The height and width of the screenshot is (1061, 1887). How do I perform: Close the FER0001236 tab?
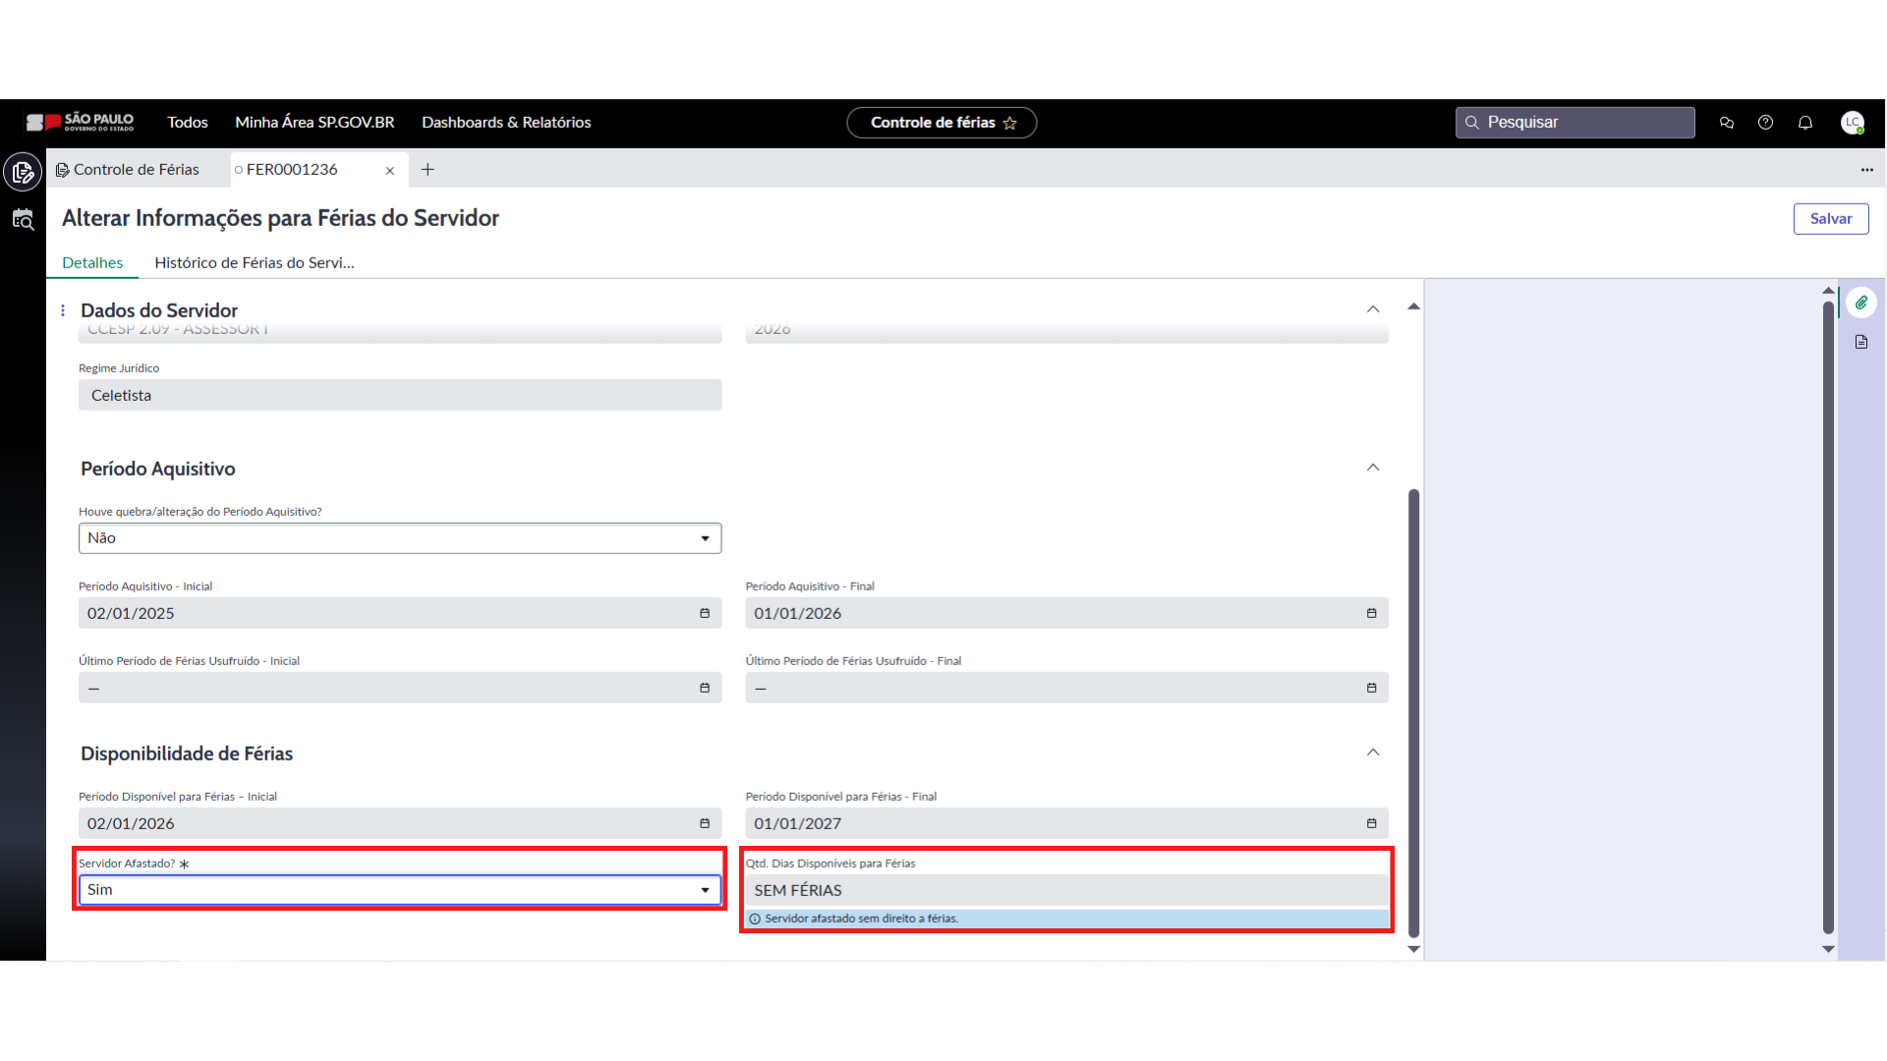tap(390, 171)
